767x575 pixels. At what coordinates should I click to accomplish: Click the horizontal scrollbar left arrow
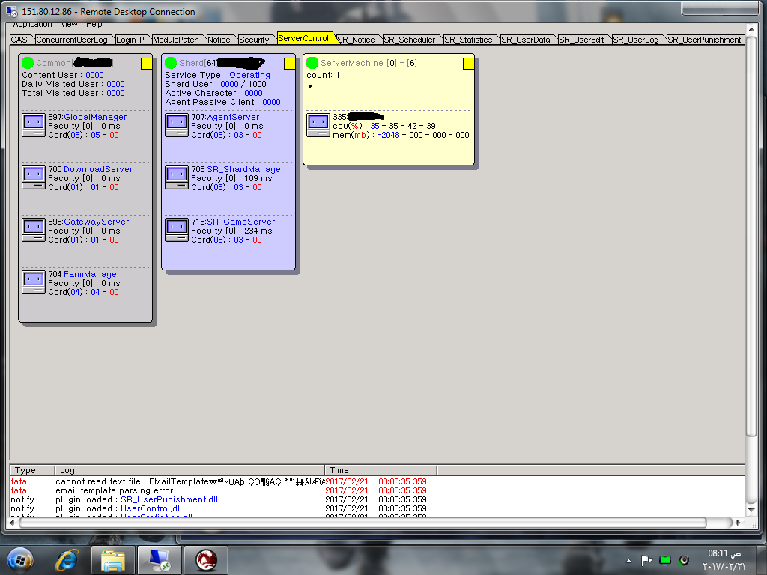click(13, 523)
